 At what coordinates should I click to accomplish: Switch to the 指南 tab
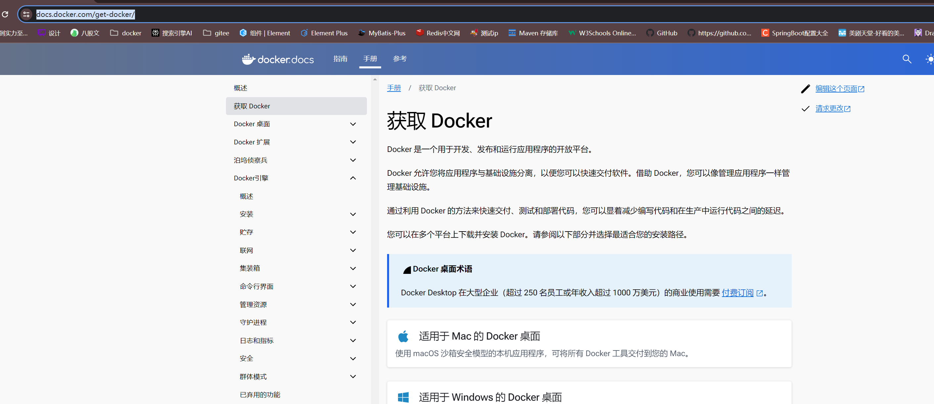(340, 59)
